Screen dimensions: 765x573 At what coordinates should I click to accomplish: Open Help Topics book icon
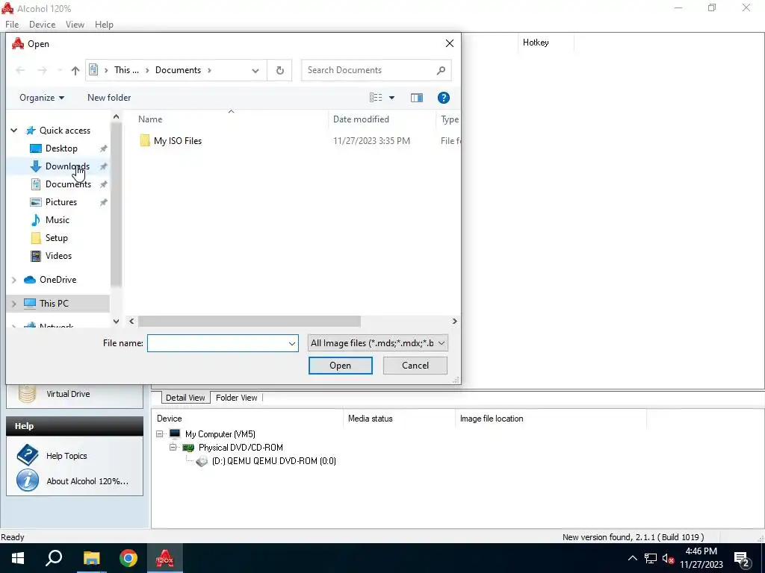(28, 455)
